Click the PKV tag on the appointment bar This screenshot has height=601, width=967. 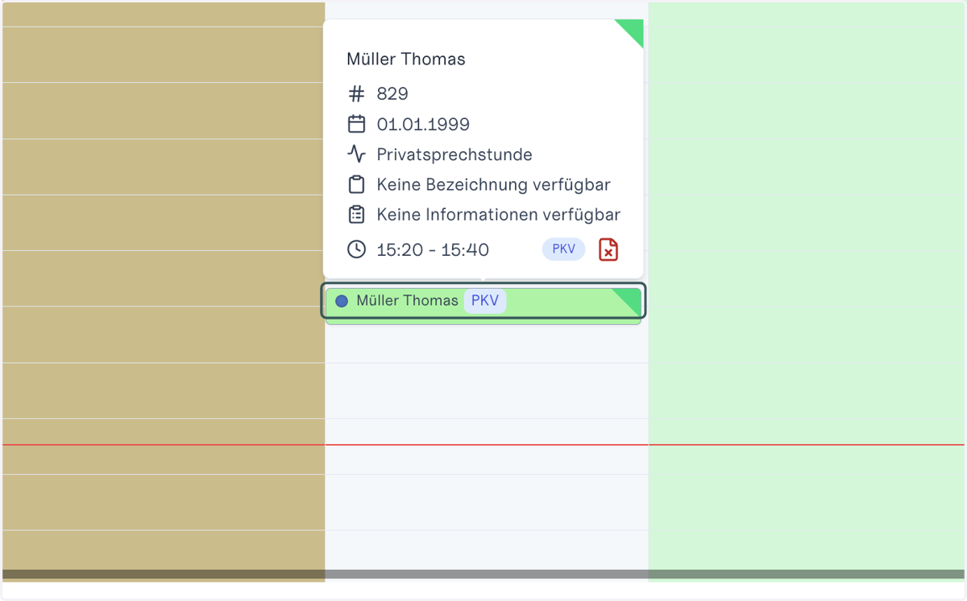coord(485,301)
